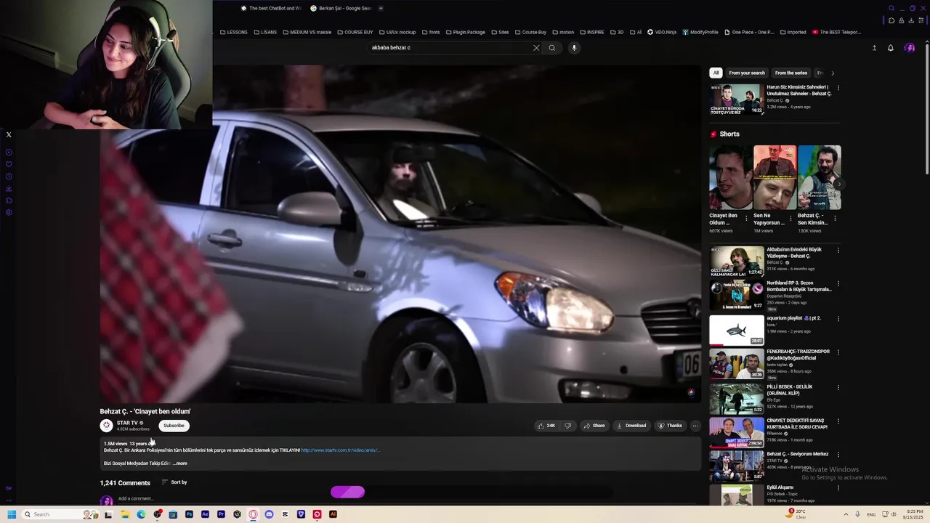Open the LESSONS bookmark folder
Viewport: 930px width, 523px height.
(234, 32)
